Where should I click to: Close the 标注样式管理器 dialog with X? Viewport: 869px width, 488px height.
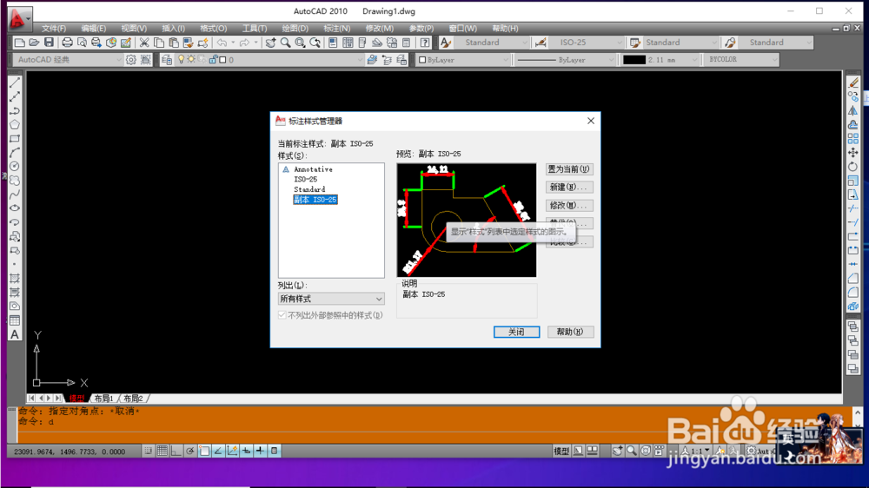click(591, 121)
